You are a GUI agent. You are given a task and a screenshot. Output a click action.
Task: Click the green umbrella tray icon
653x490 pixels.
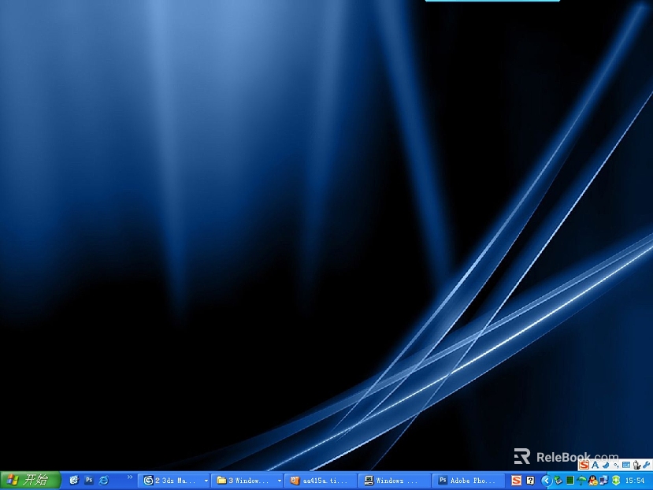[x=581, y=480]
